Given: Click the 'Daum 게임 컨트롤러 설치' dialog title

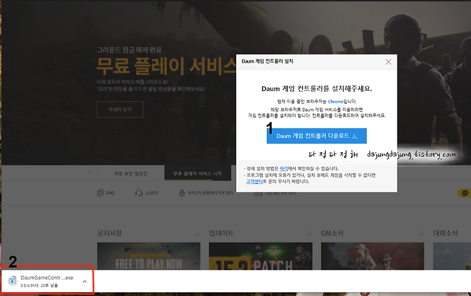Looking at the screenshot, I should [x=268, y=61].
